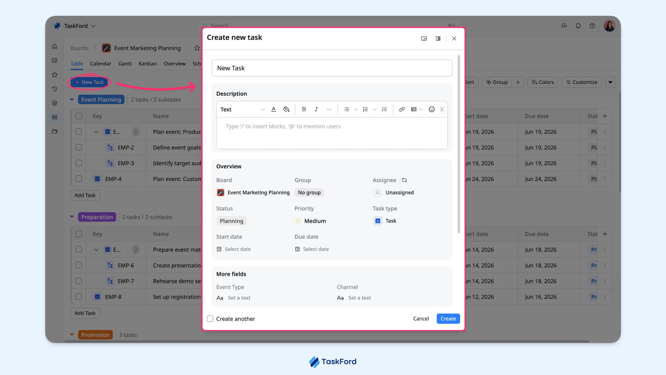This screenshot has height=375, width=666.
Task: Select all rows in Preparation table
Action: 79,234
